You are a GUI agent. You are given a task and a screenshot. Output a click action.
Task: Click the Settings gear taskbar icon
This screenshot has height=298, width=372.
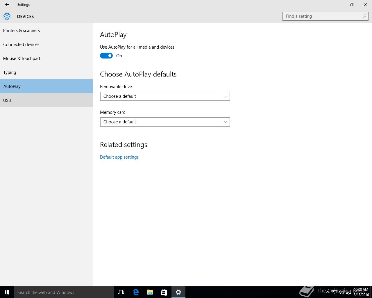tap(178, 292)
